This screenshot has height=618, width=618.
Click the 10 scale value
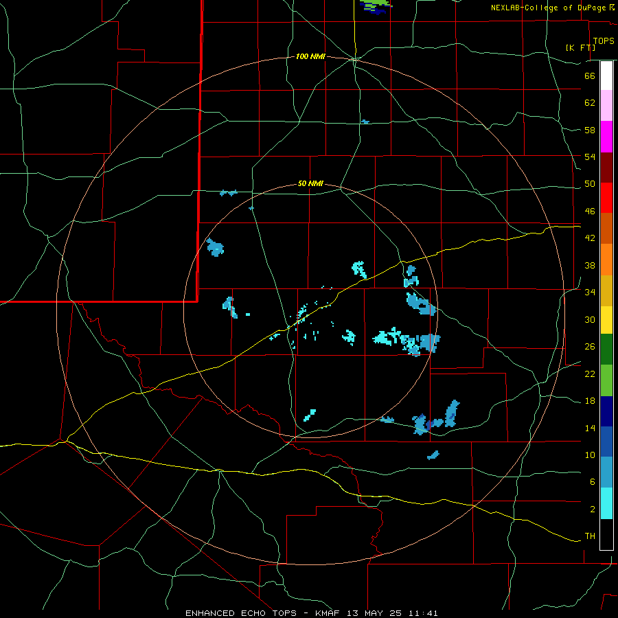click(x=590, y=455)
